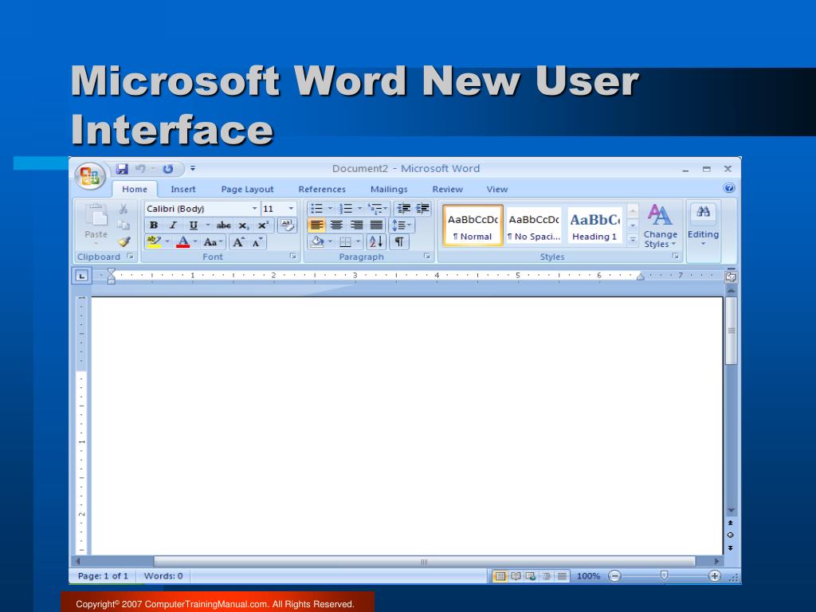Expand Customize Quick Access Toolbar arrow
The image size is (816, 612).
(193, 169)
